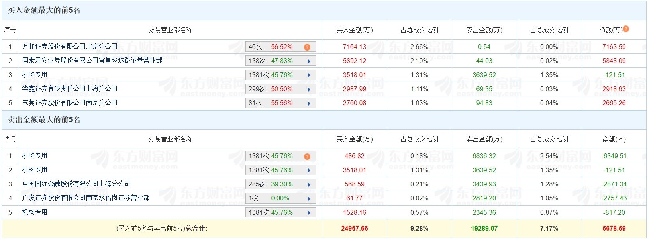The height and width of the screenshot is (239, 649).
Task: Select buy amount 1528.16
Action: coord(354,213)
